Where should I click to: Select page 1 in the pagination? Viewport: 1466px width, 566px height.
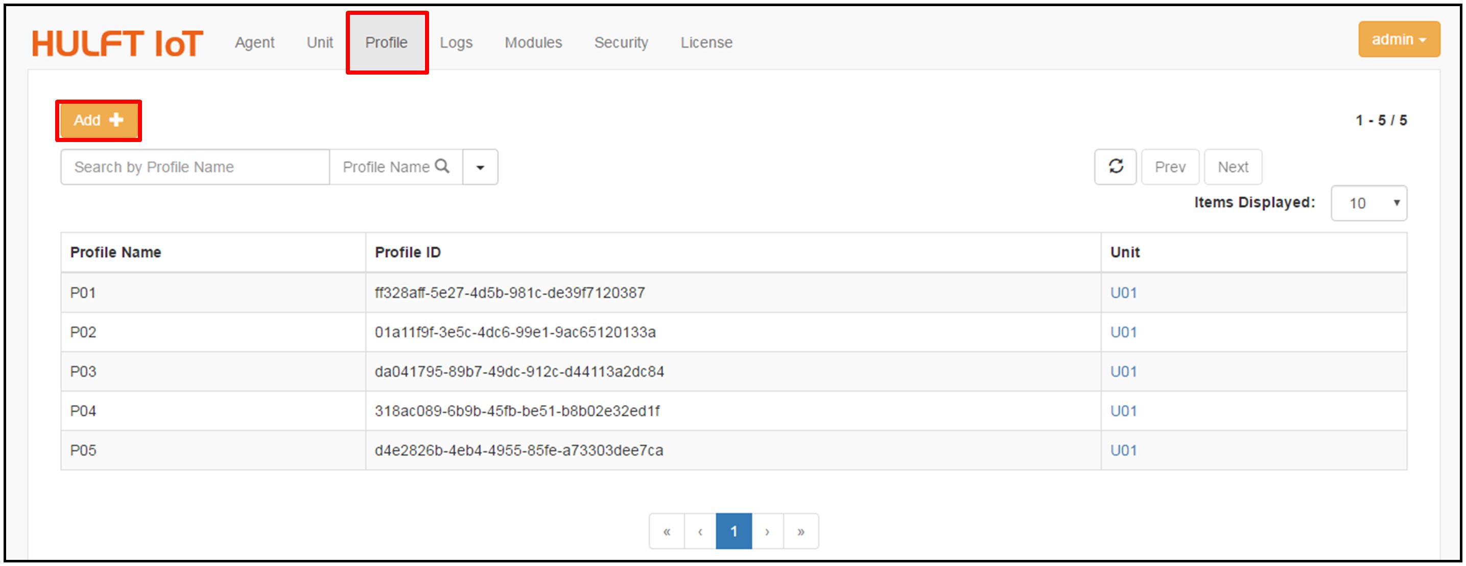coord(734,531)
